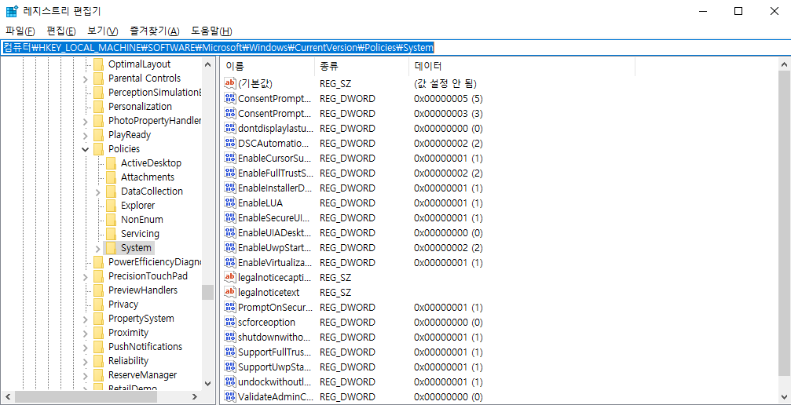Expand the PrecisionTouchPad node
The image size is (791, 405).
[86, 276]
